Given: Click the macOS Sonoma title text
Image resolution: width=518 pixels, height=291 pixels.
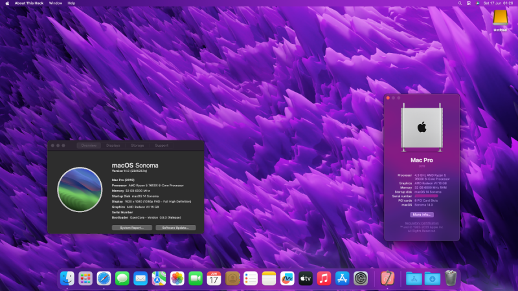Looking at the screenshot, I should click(135, 166).
